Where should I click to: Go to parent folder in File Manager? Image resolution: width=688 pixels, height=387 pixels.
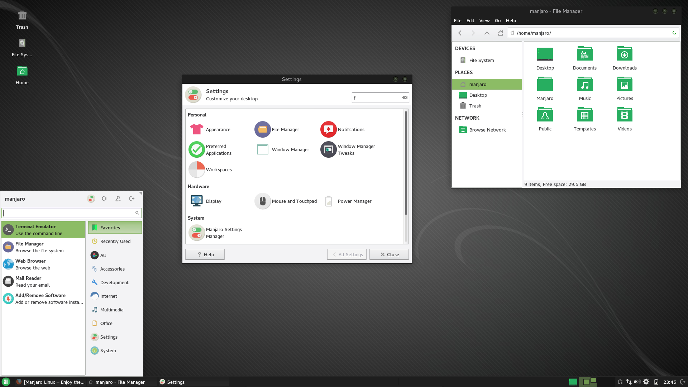(x=487, y=33)
